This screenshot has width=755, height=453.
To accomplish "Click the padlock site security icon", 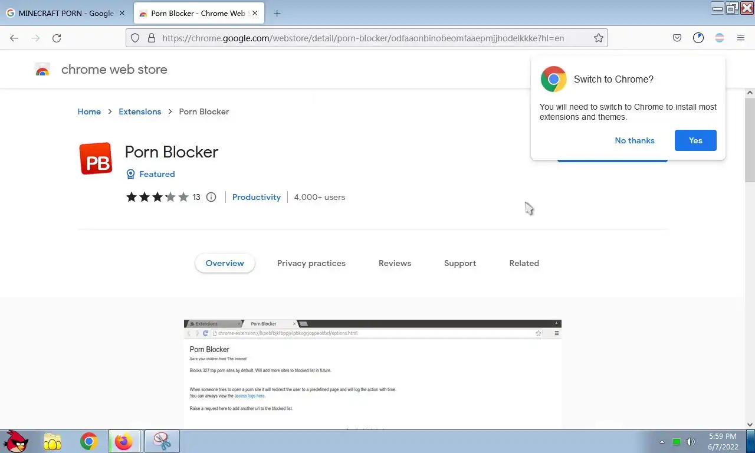I will 151,38.
